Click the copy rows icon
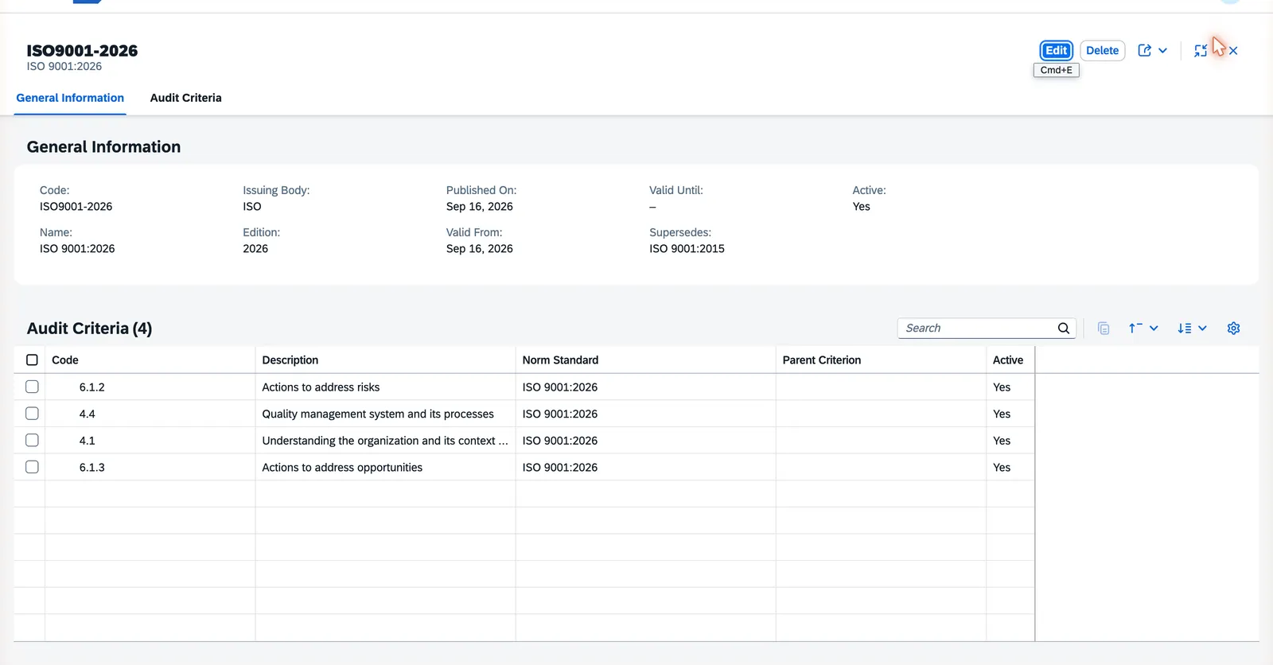The width and height of the screenshot is (1273, 665). click(1103, 328)
